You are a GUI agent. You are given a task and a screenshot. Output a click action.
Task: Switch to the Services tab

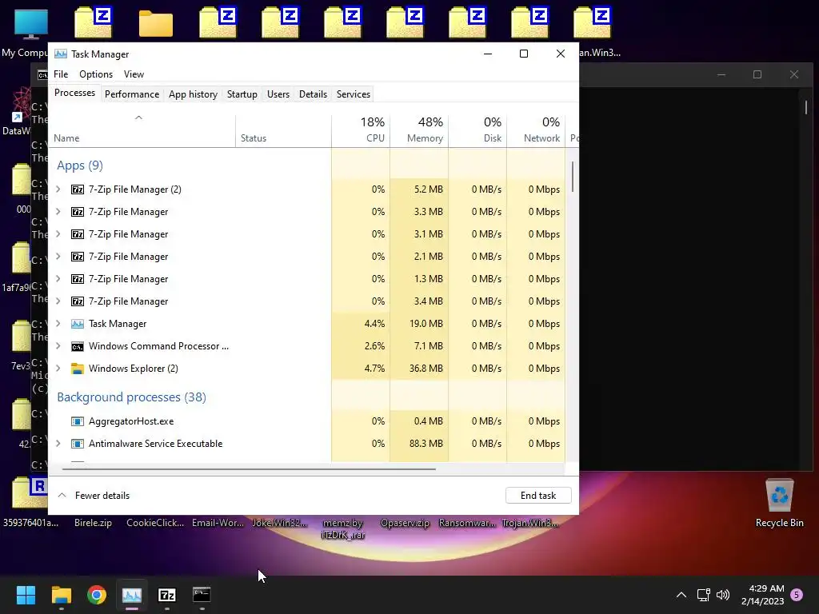[x=353, y=94]
